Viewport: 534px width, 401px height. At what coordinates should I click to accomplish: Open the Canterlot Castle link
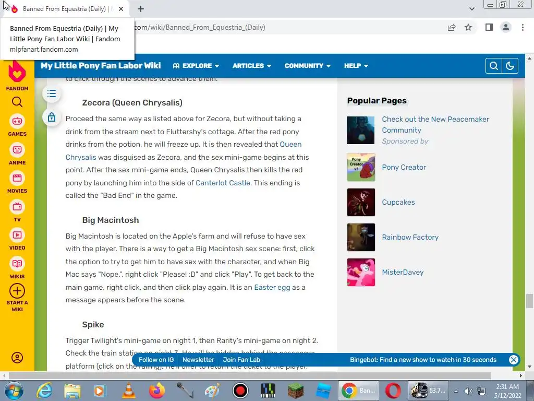[x=223, y=183]
